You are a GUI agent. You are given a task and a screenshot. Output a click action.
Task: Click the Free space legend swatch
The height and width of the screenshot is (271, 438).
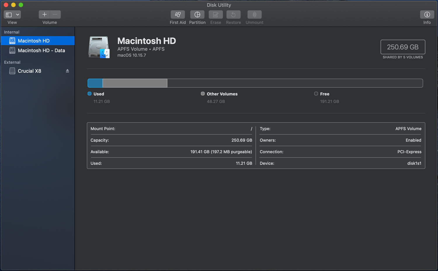[x=316, y=94]
